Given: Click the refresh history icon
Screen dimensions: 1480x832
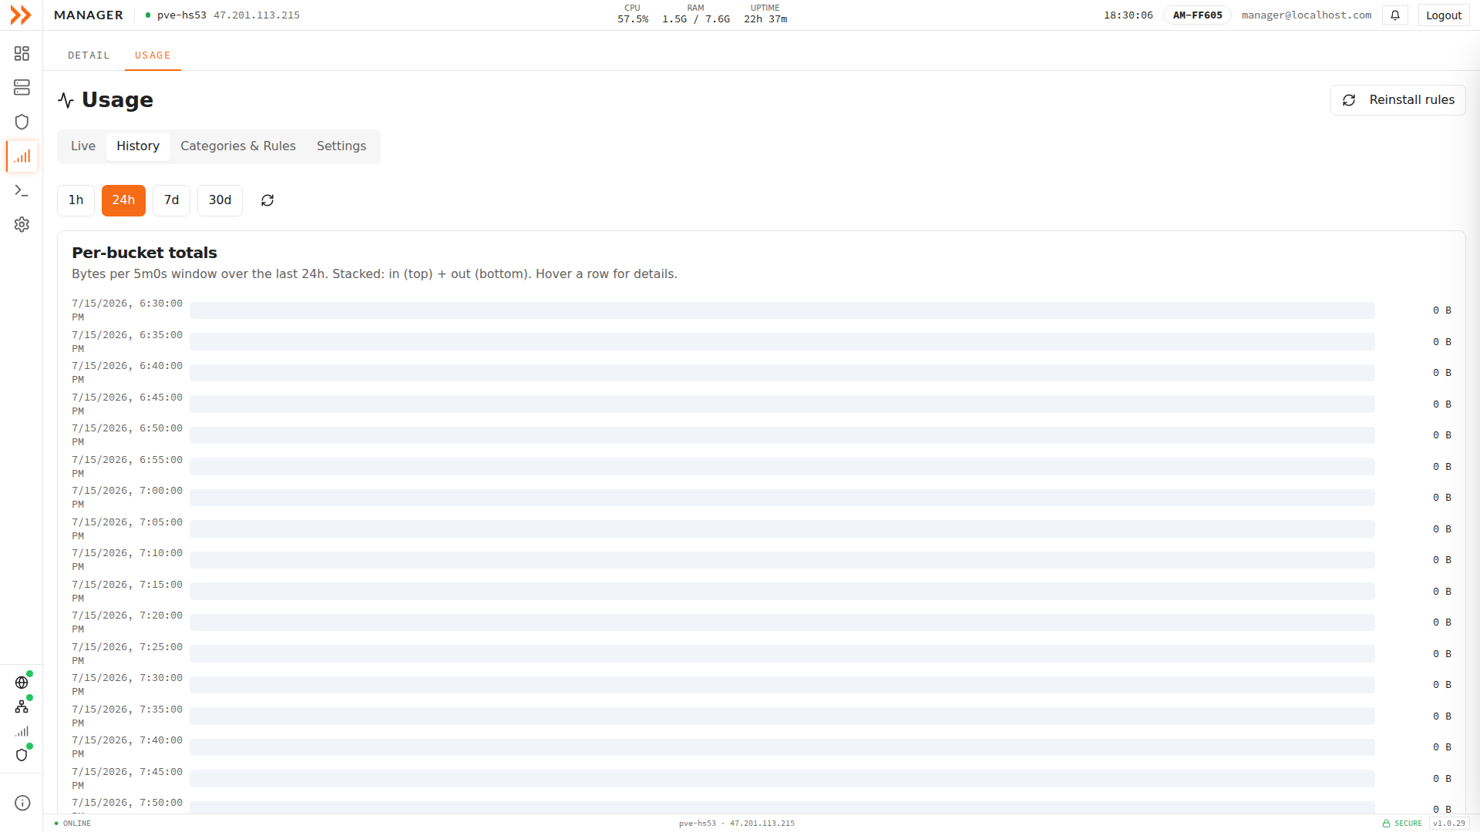Looking at the screenshot, I should point(267,200).
